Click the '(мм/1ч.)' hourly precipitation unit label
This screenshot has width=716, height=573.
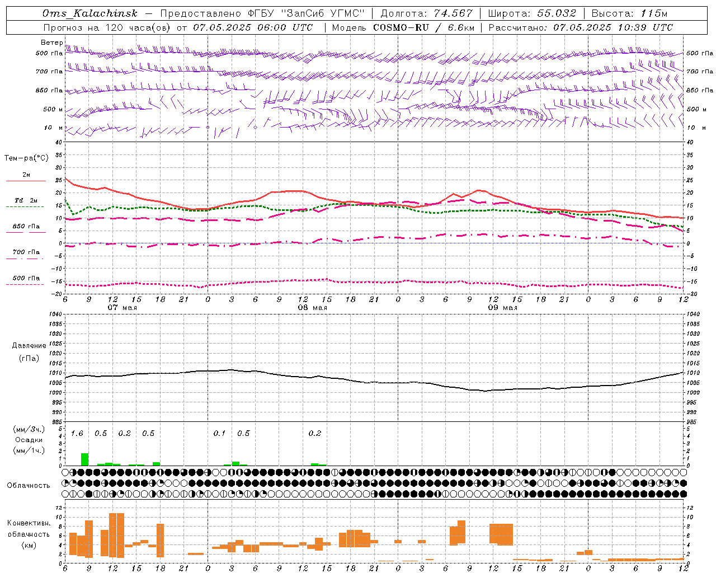[x=29, y=450]
